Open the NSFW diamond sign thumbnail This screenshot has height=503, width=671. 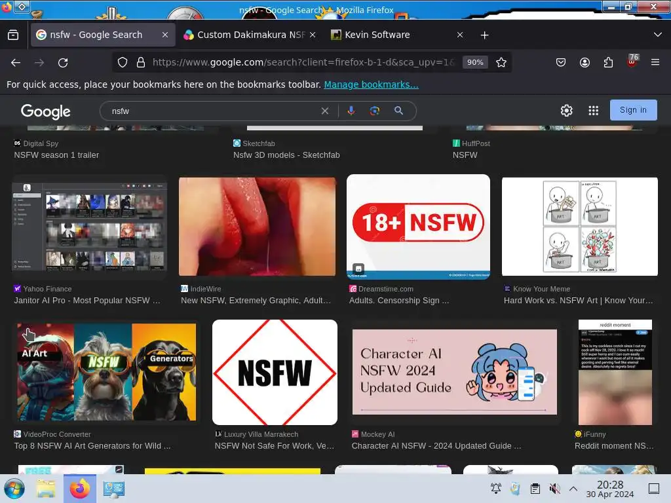(275, 372)
